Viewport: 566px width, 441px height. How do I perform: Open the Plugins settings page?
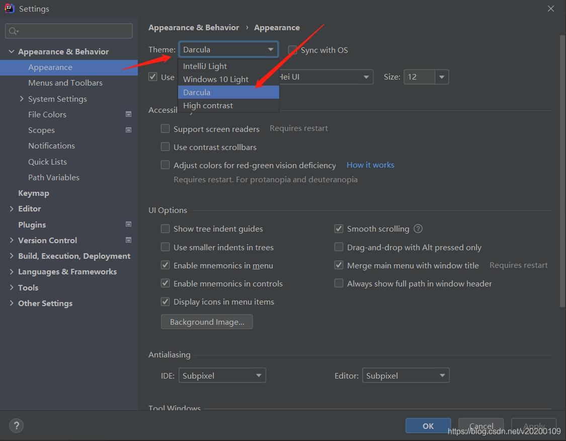(32, 225)
